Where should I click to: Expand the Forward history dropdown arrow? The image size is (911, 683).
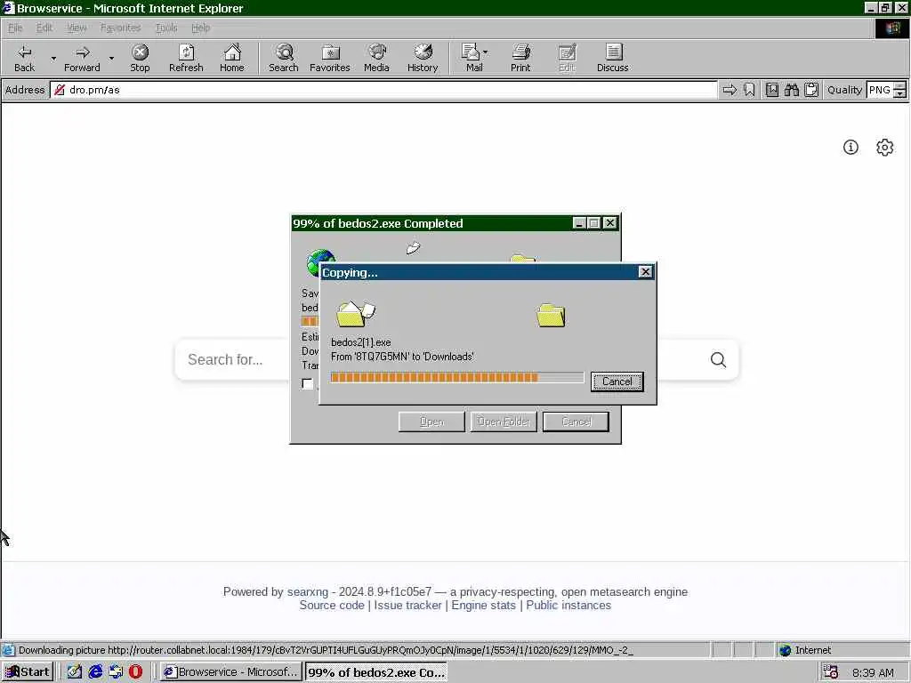coord(111,58)
